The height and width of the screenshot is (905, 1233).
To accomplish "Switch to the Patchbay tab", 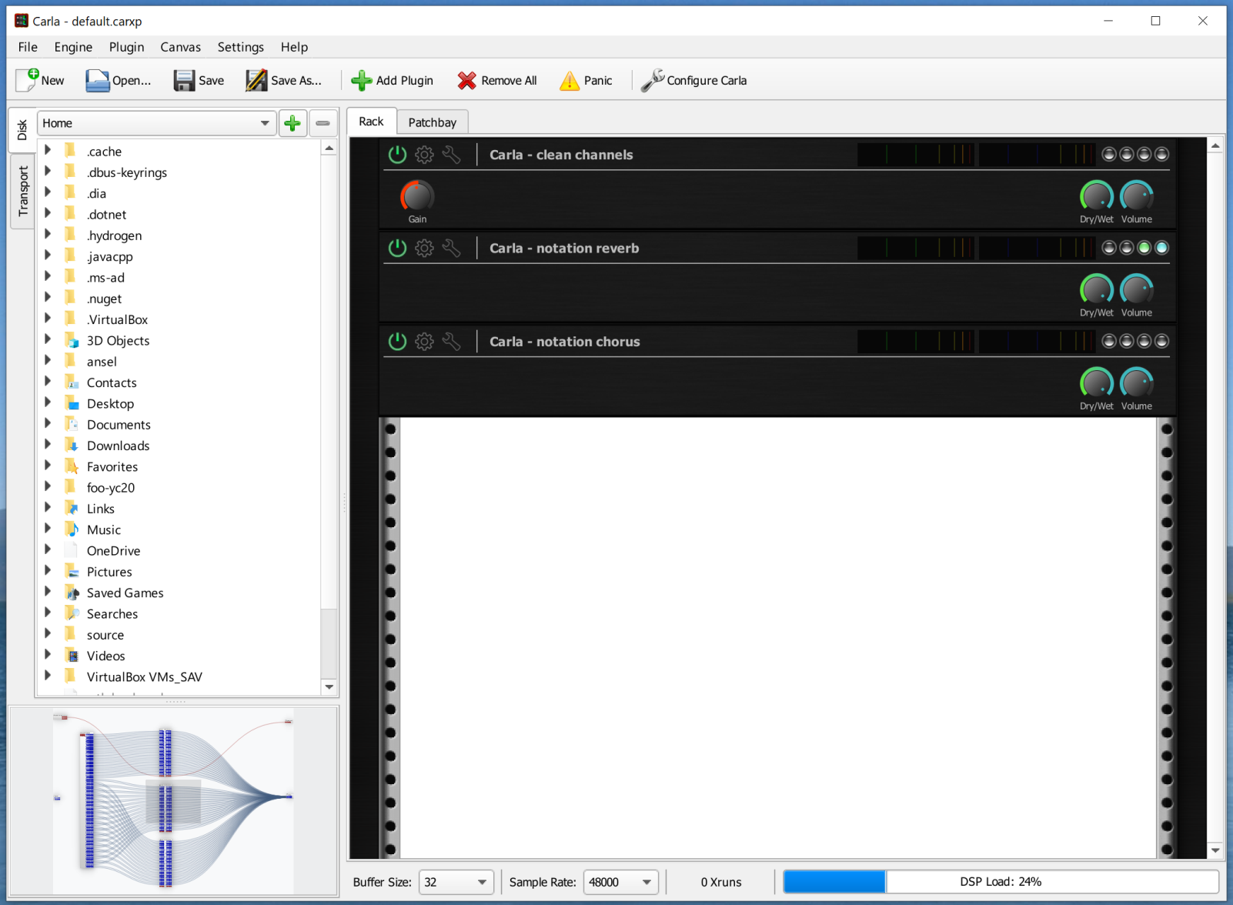I will coord(432,122).
